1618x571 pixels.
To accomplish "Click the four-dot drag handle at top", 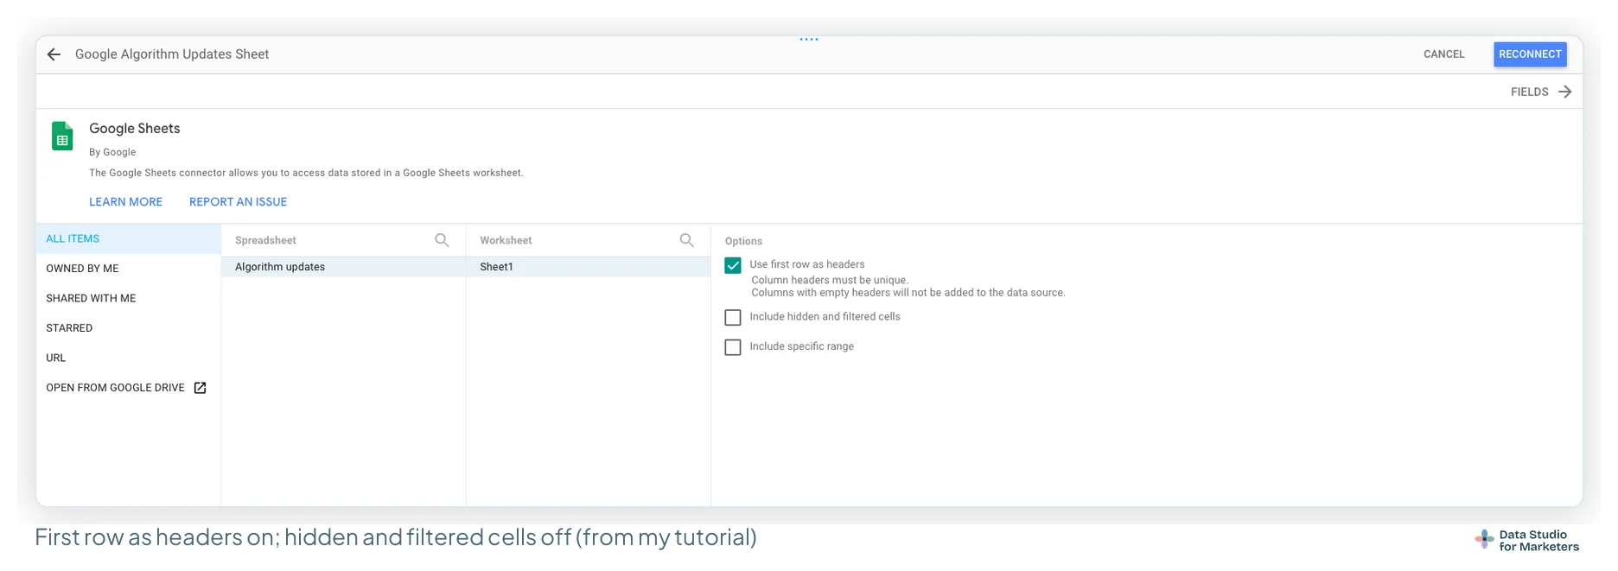I will click(809, 39).
